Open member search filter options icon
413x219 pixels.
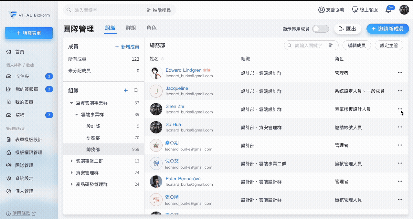(331, 46)
